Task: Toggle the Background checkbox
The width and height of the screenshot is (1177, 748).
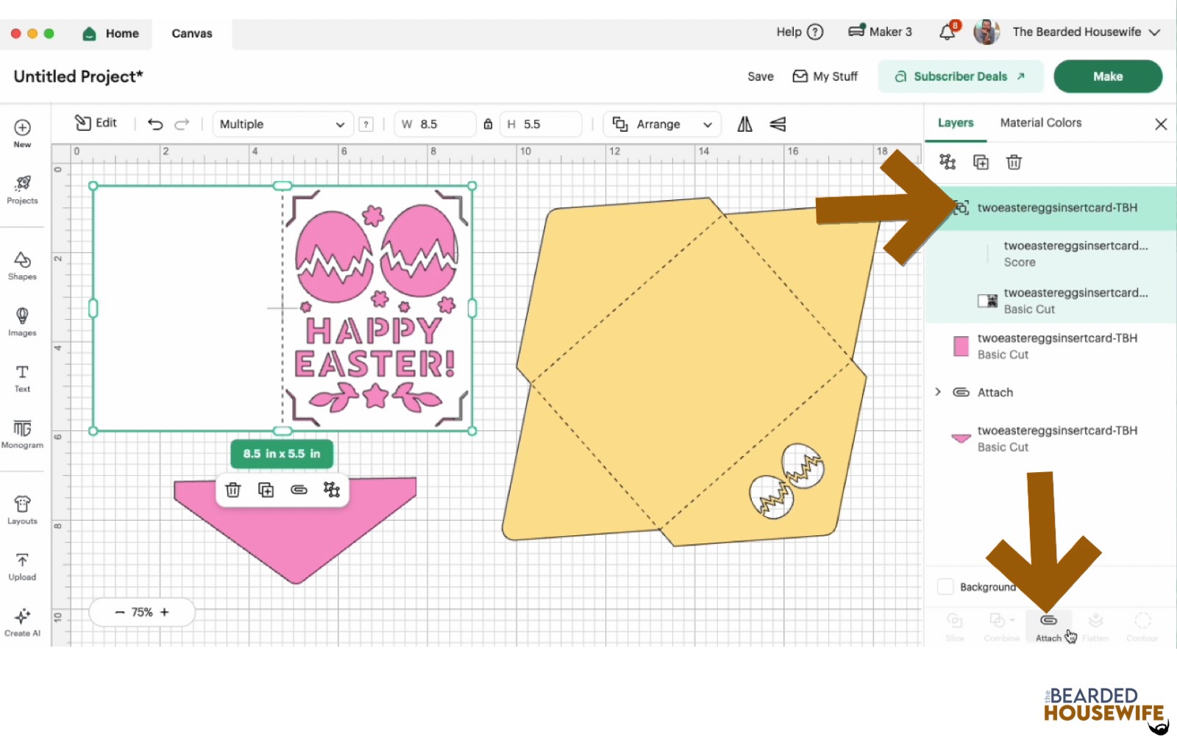Action: pos(945,587)
